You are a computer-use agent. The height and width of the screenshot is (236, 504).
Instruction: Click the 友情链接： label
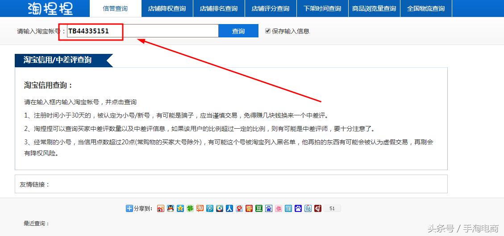click(35, 184)
